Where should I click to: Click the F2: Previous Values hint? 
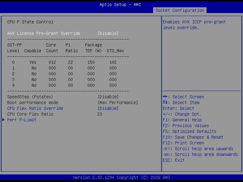[x=186, y=126]
